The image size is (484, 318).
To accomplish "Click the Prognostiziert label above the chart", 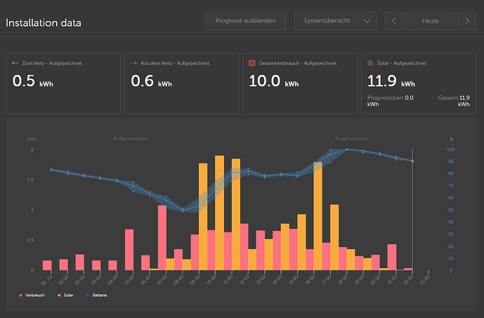I will tap(351, 138).
